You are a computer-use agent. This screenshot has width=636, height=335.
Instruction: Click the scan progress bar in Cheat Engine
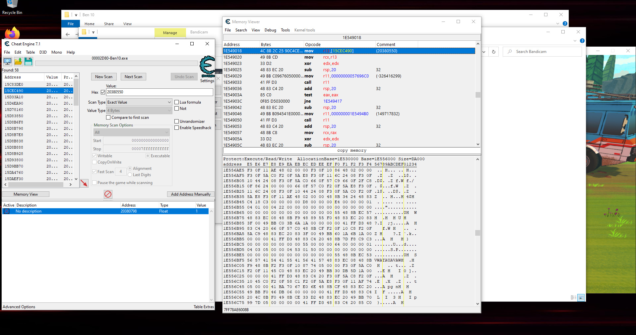point(116,63)
